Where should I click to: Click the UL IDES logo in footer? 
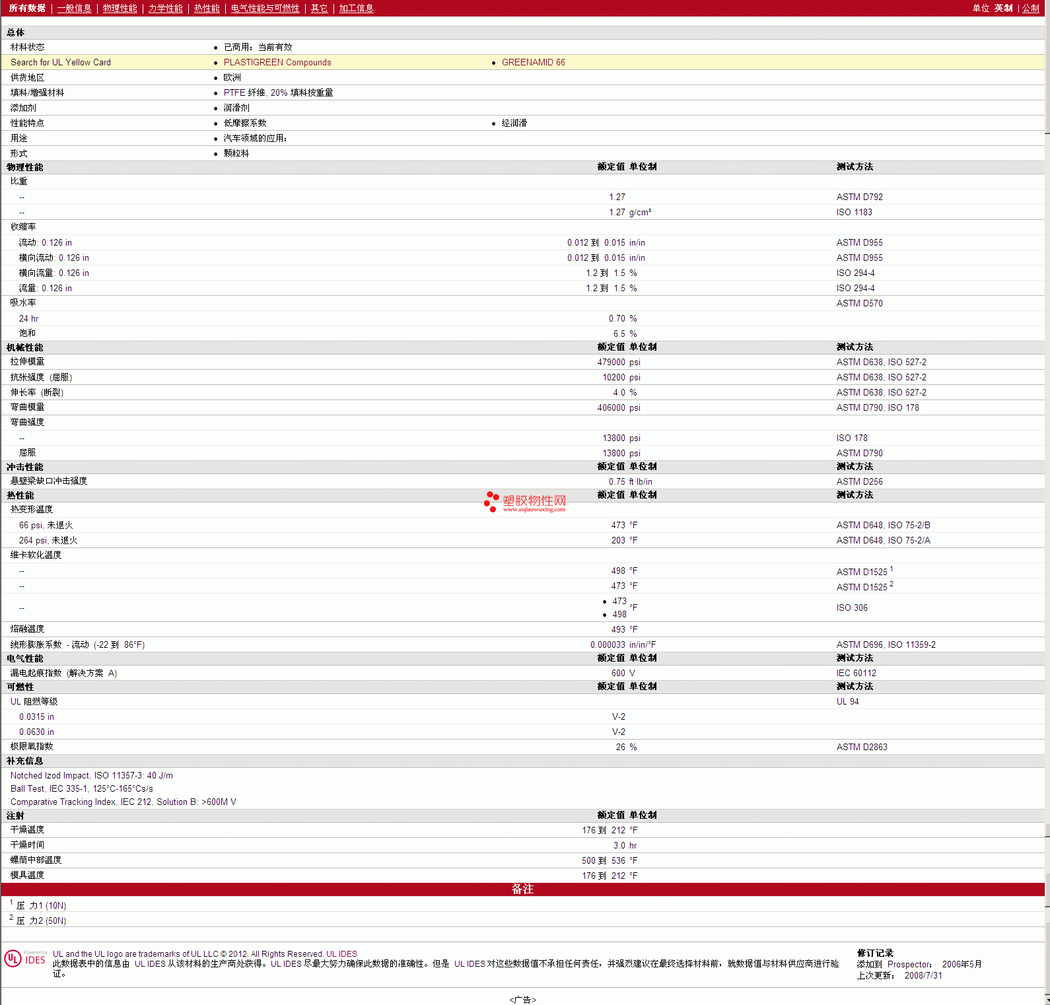click(25, 959)
